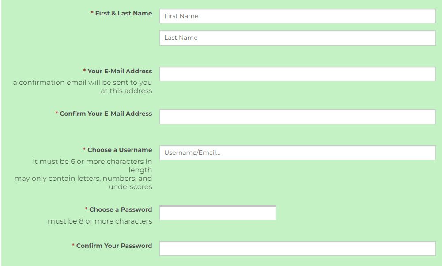Image resolution: width=442 pixels, height=266 pixels.
Task: Click the Confirm Your Password input box
Action: point(297,248)
